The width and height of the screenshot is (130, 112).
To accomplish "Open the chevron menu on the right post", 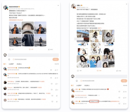I will (127, 4).
